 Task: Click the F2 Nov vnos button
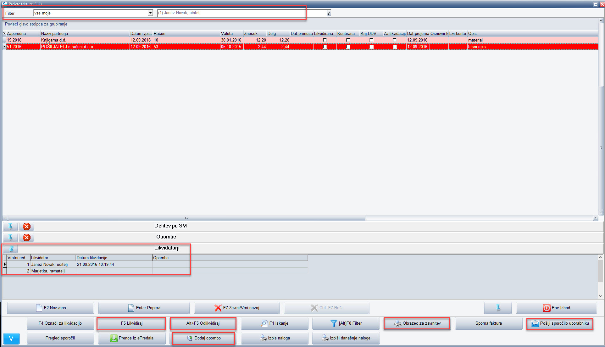[x=51, y=308]
